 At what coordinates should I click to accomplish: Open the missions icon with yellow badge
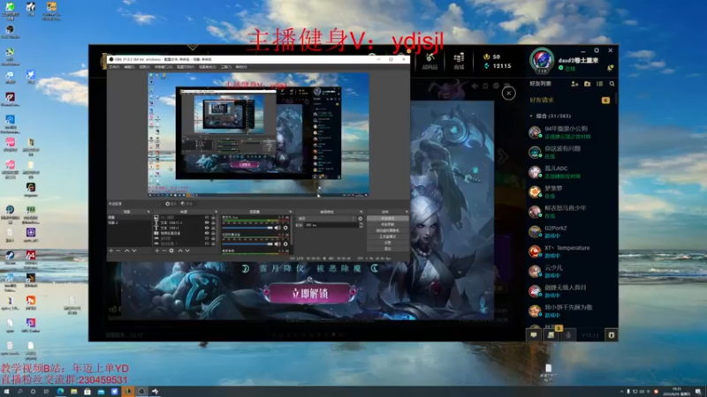click(551, 335)
